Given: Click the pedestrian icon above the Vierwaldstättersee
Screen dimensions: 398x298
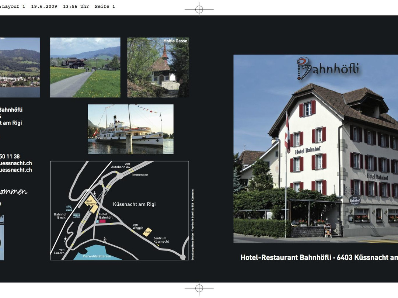Looking at the screenshot, I should click(x=105, y=240).
